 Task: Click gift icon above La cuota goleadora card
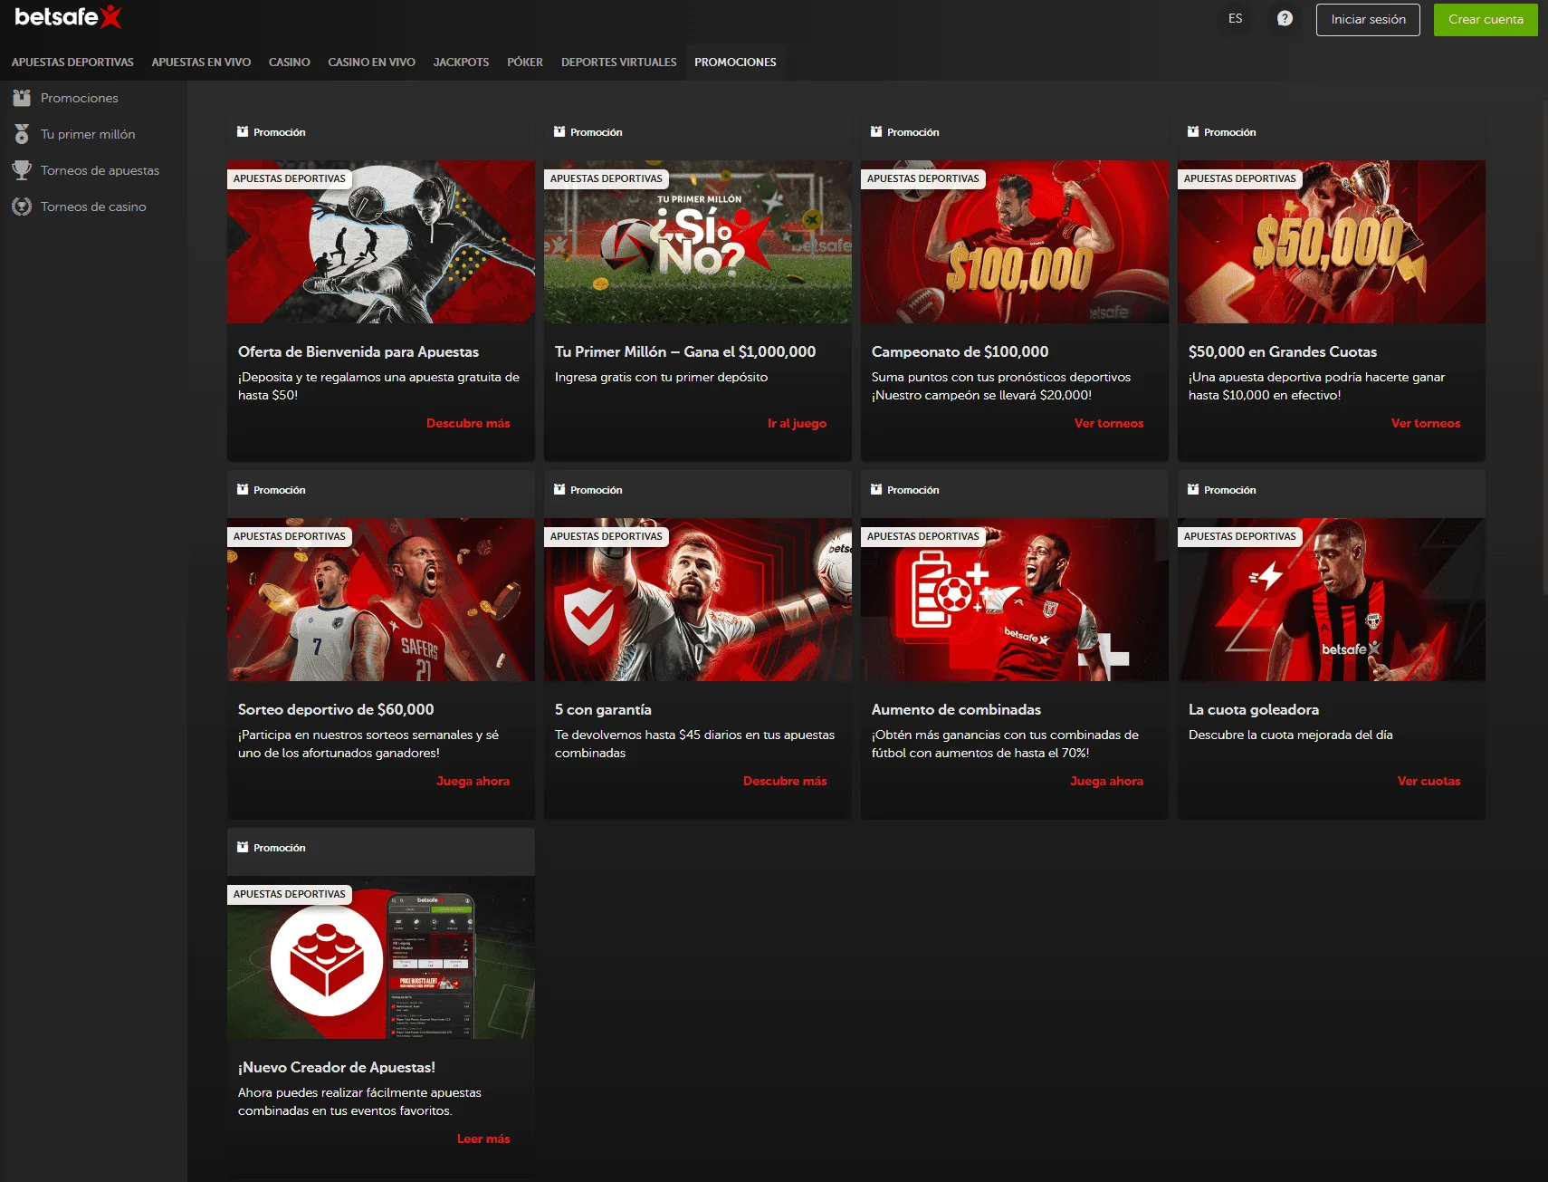click(1193, 490)
